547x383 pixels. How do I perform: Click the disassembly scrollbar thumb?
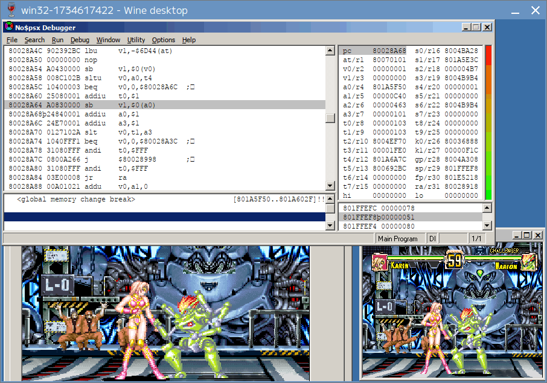pos(330,118)
